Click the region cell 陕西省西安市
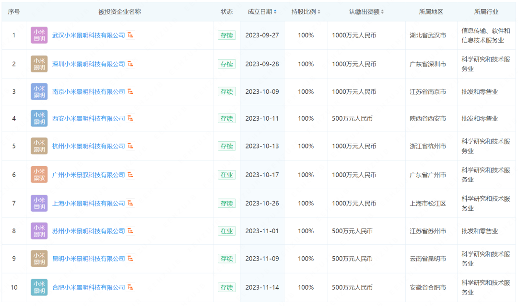 coord(428,118)
